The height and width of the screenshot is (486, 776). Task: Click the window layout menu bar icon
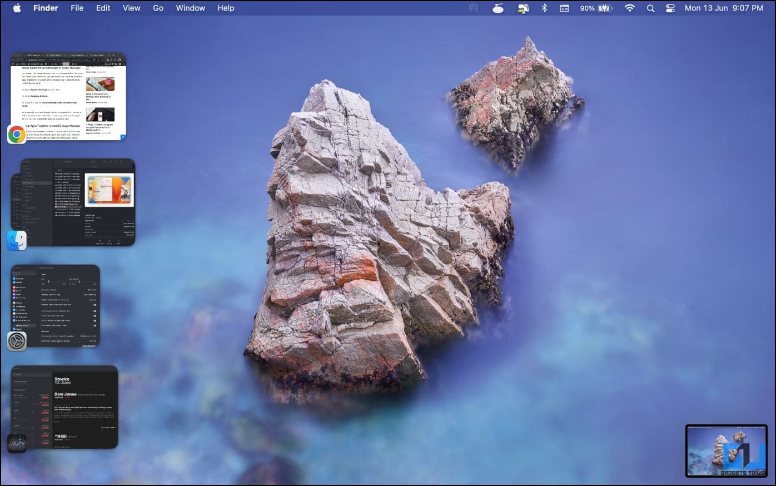tap(564, 8)
